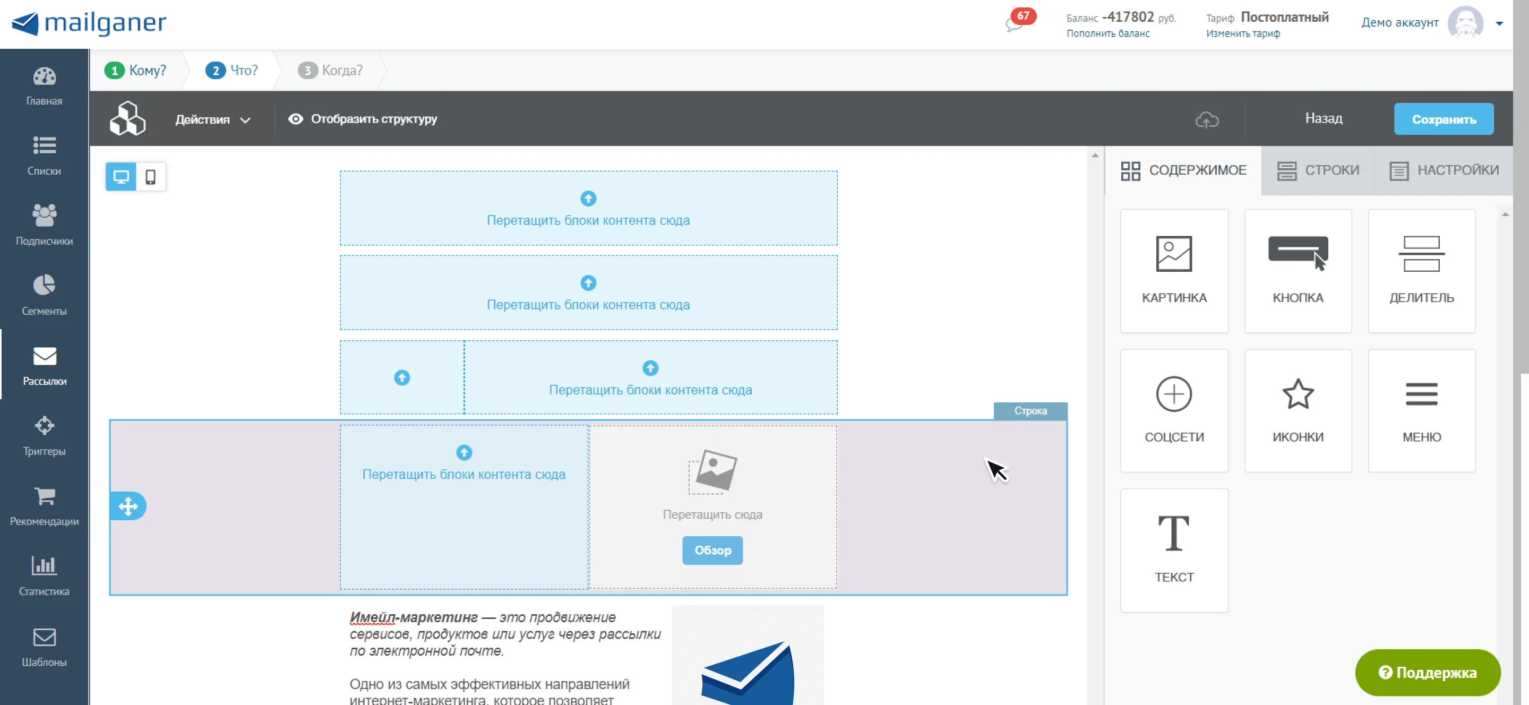Open the Действия dropdown menu

[x=212, y=120]
